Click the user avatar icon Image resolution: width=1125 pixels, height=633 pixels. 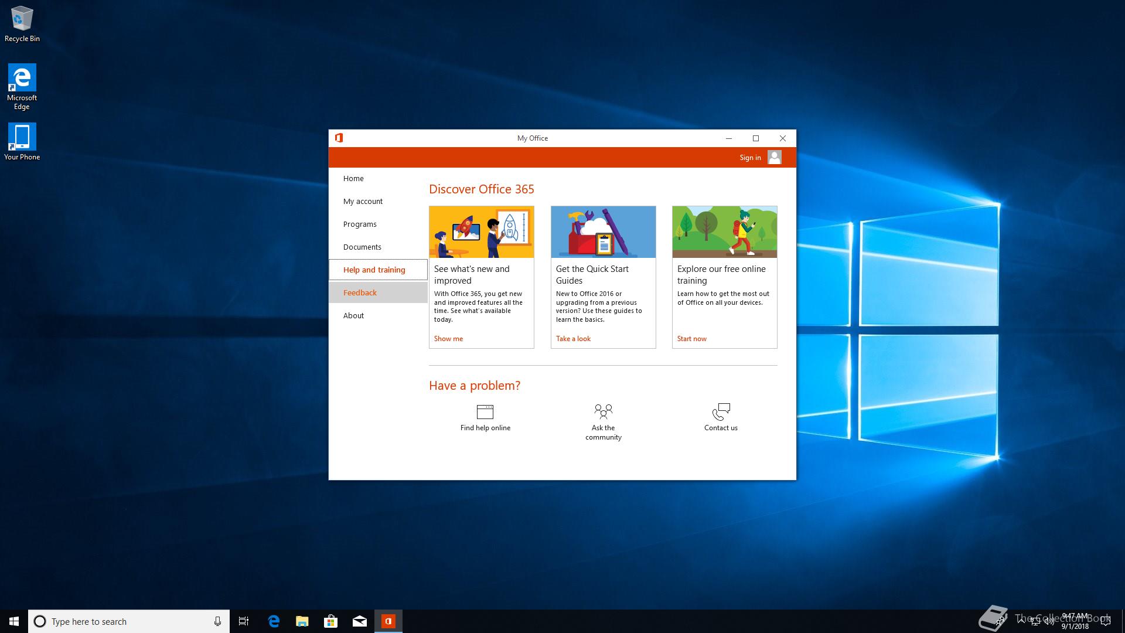[774, 157]
